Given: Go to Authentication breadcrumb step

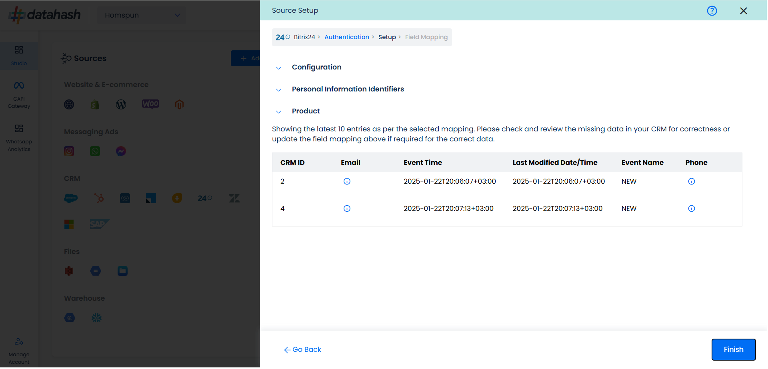Looking at the screenshot, I should (346, 37).
